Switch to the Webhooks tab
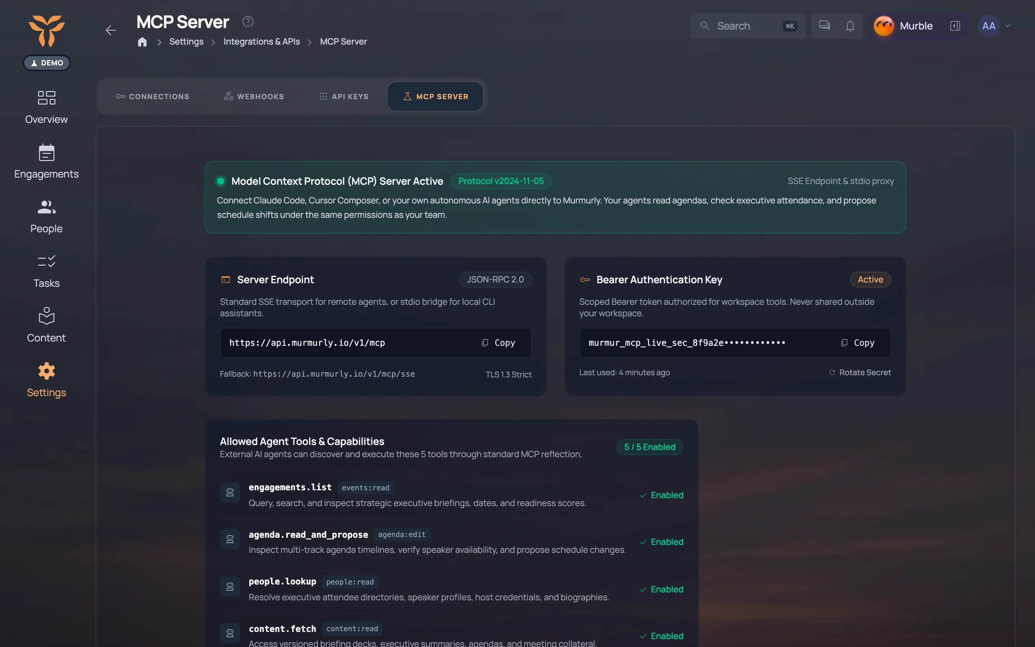 tap(254, 96)
